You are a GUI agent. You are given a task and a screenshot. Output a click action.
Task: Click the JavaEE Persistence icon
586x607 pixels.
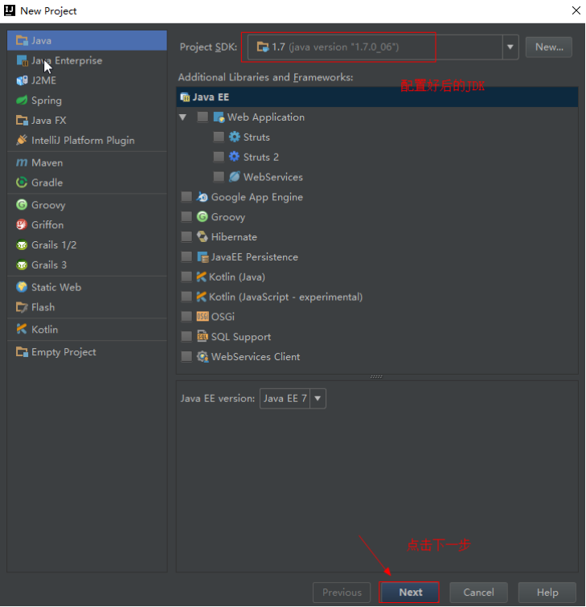tap(203, 256)
